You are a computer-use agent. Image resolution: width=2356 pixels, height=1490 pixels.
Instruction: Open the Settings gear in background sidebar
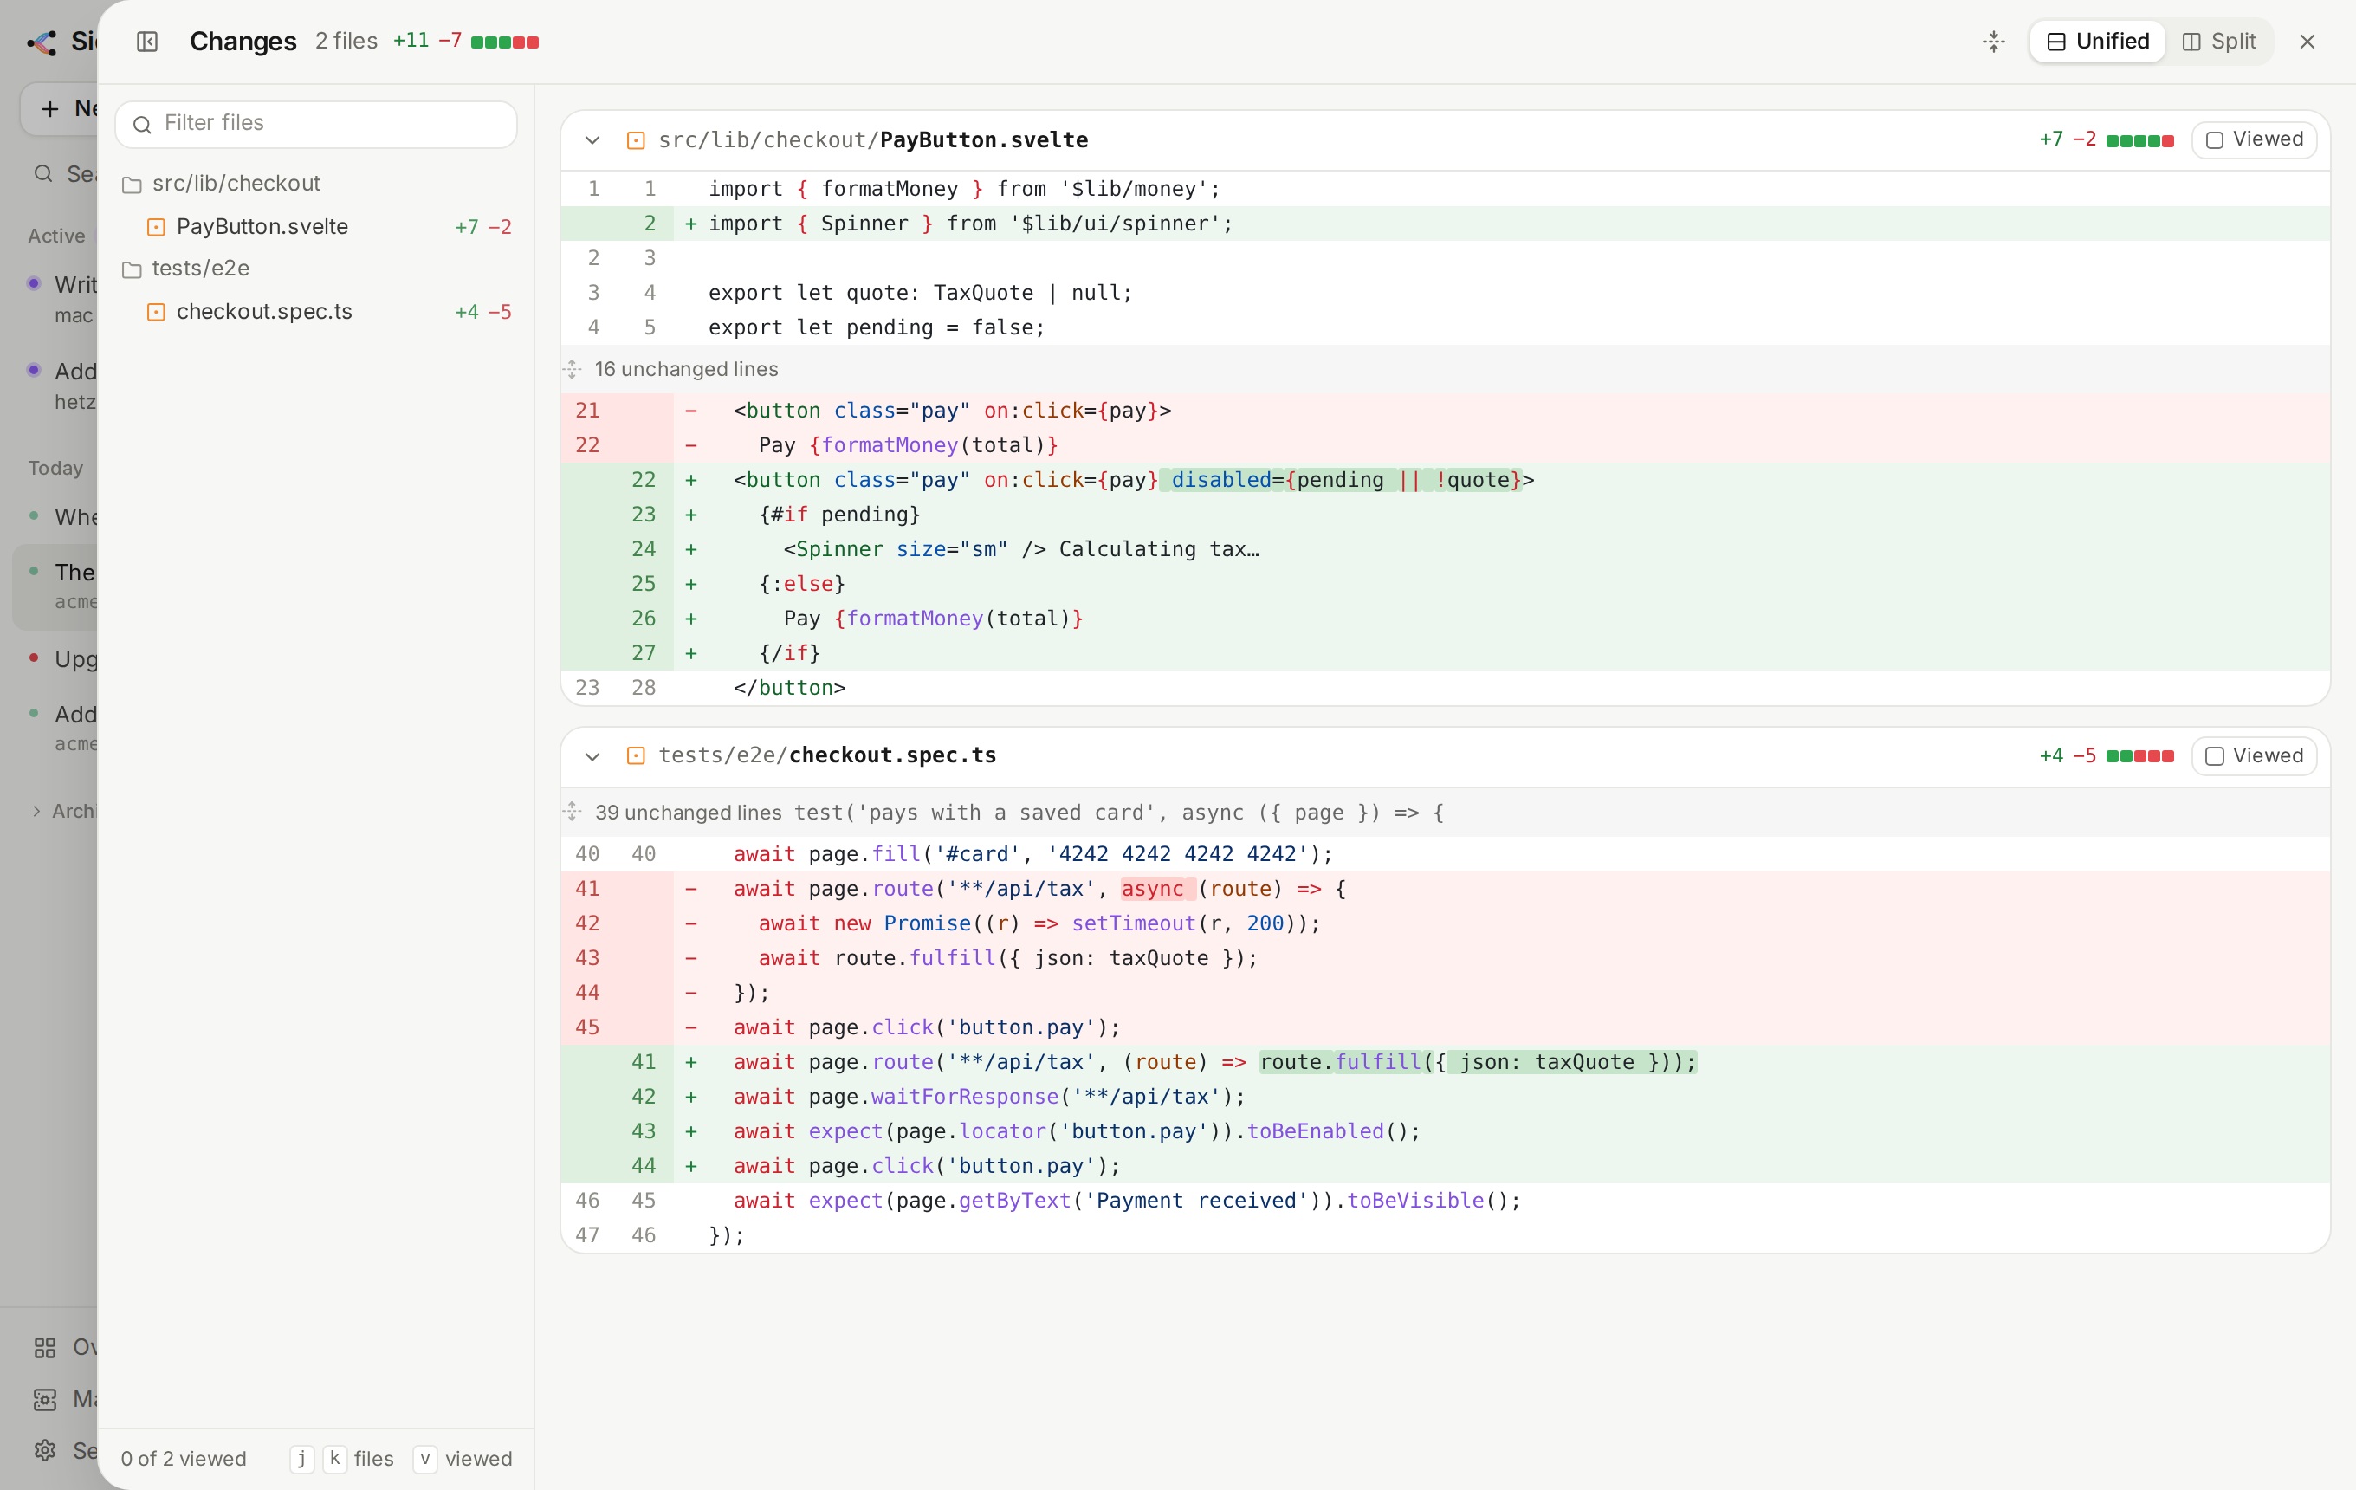pos(45,1450)
